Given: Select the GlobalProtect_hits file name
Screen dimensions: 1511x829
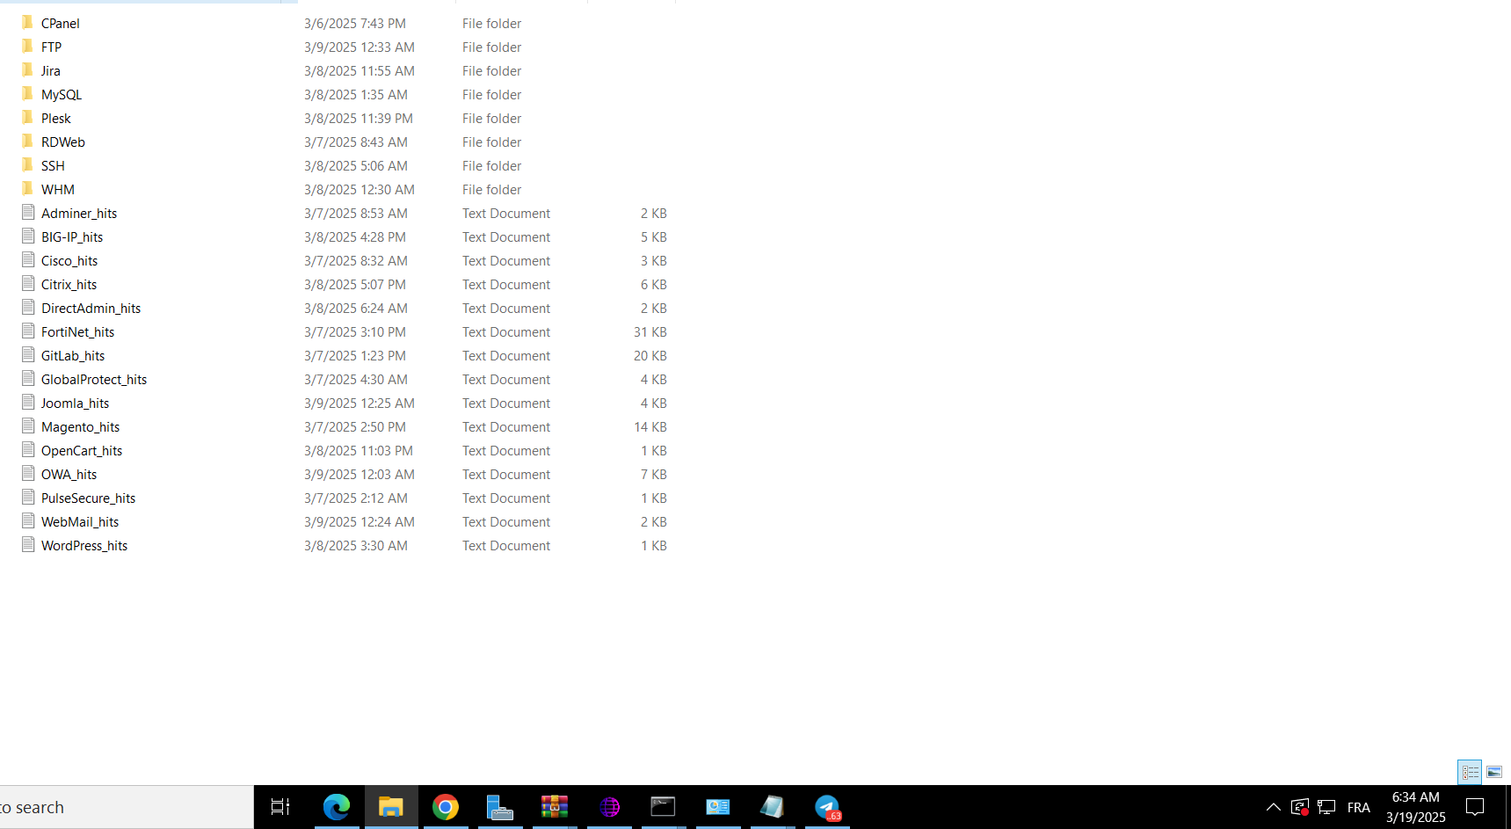Looking at the screenshot, I should pyautogui.click(x=94, y=380).
